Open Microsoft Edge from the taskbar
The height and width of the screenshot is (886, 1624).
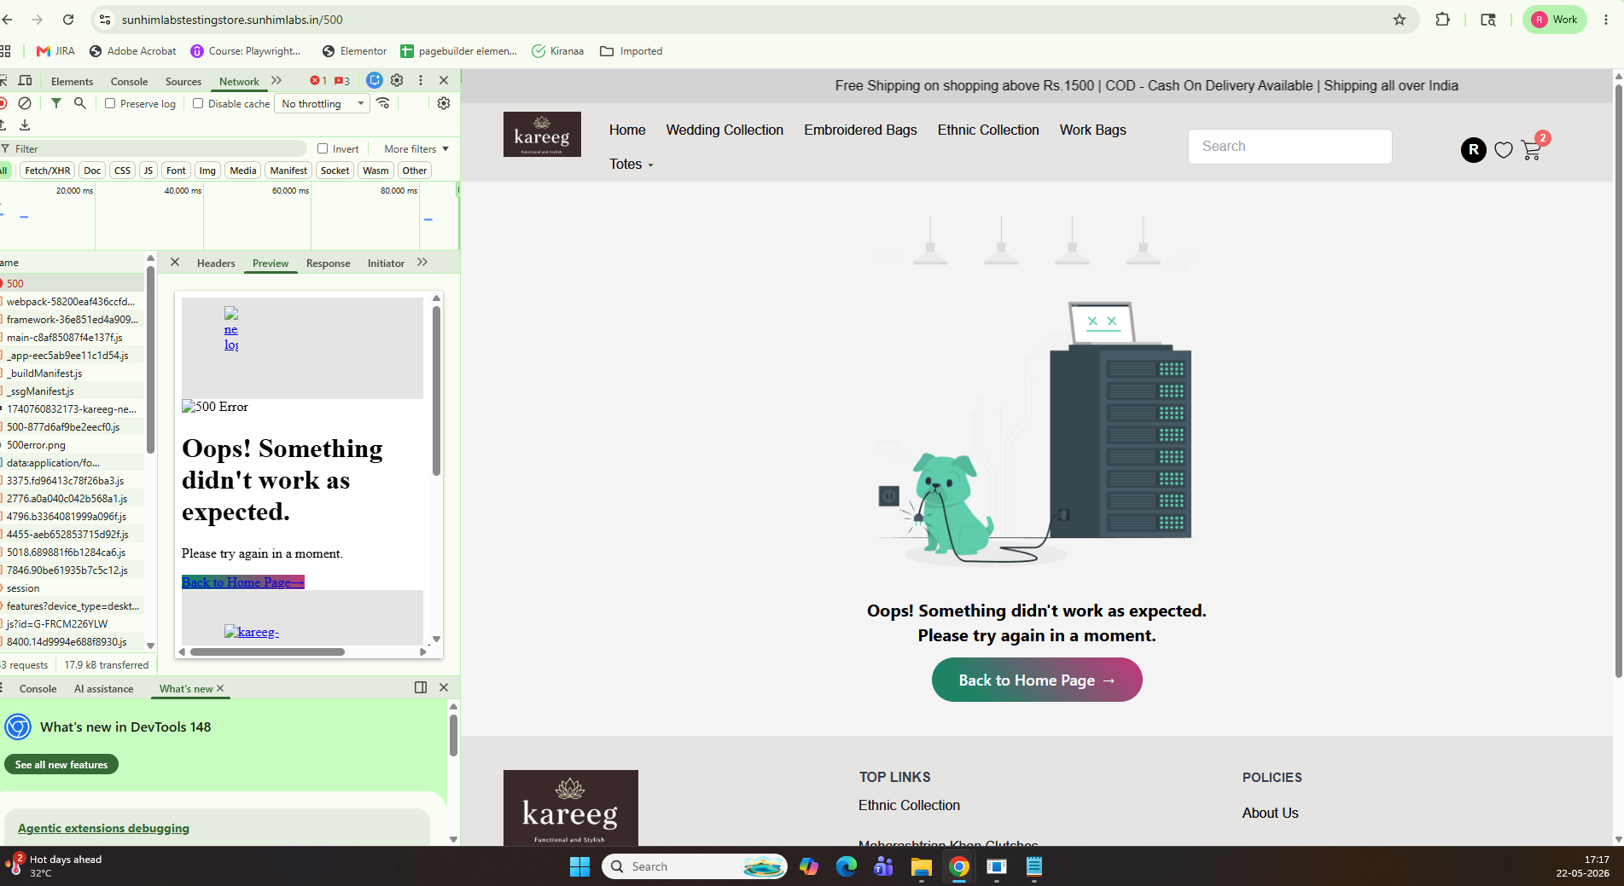click(847, 866)
